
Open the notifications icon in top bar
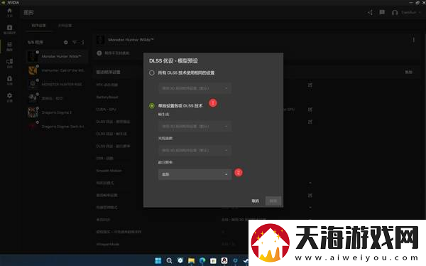382,12
